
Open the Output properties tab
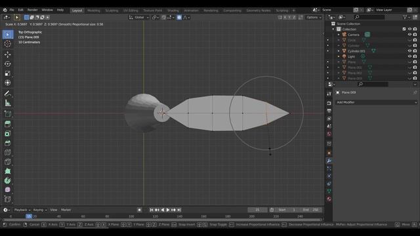point(329,111)
